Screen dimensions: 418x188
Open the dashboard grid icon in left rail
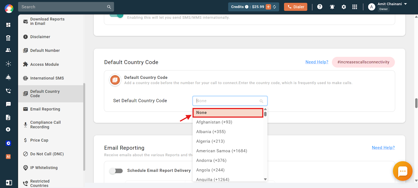tap(8, 25)
